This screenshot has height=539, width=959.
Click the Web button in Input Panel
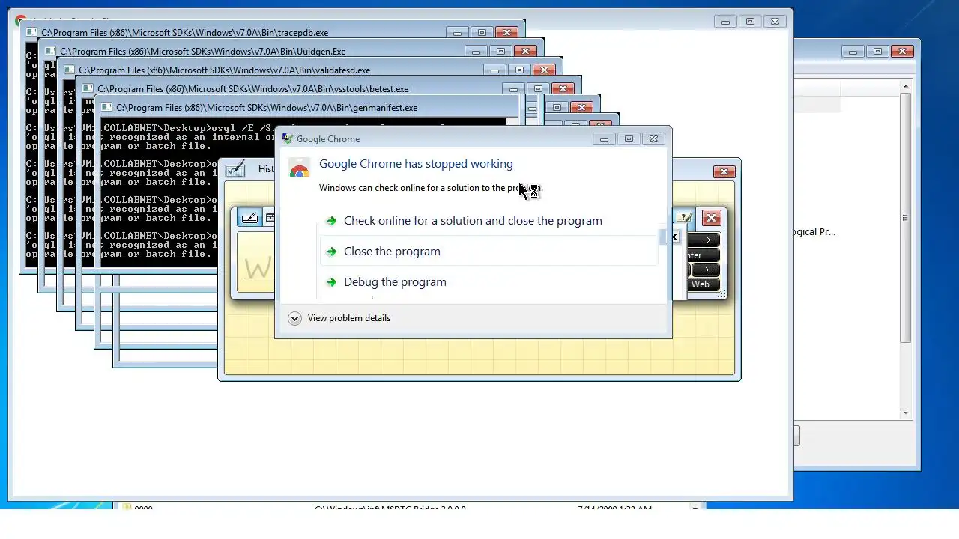coord(701,284)
